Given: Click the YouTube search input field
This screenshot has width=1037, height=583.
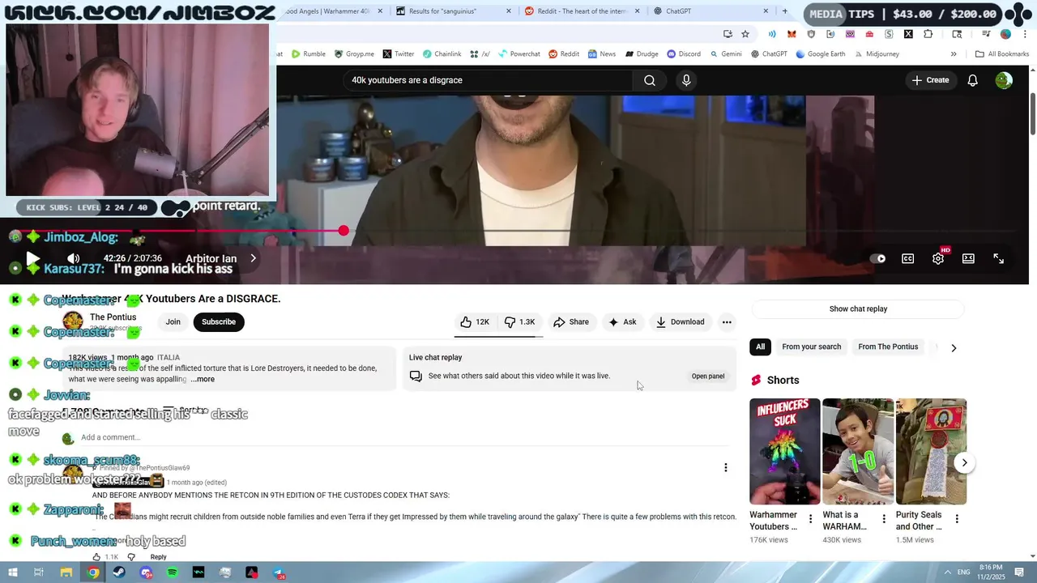Looking at the screenshot, I should pyautogui.click(x=487, y=80).
